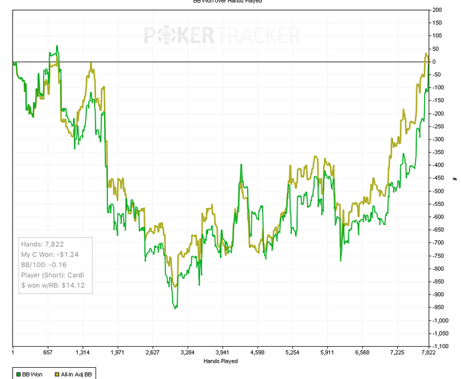461x379 pixels.
Task: Click the 2,627 x-axis tick label
Action: [x=152, y=352]
